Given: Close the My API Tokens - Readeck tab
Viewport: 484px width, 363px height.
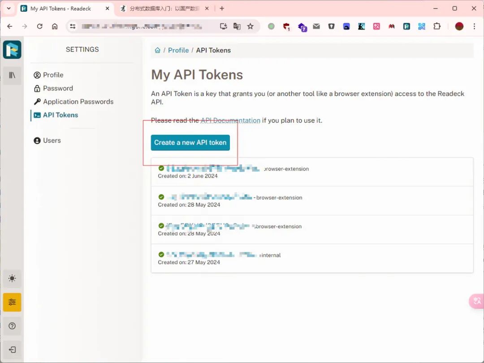Looking at the screenshot, I should 107,9.
